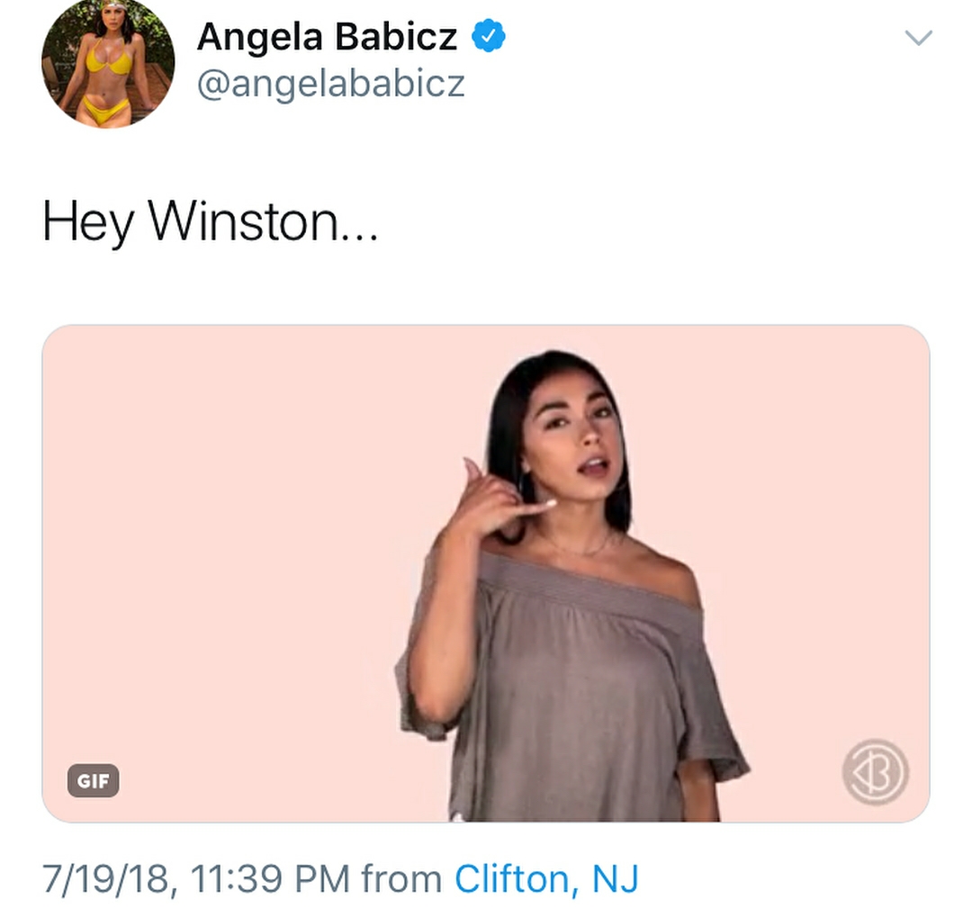Open the Clifton, NJ location link
This screenshot has width=972, height=917.
click(546, 878)
